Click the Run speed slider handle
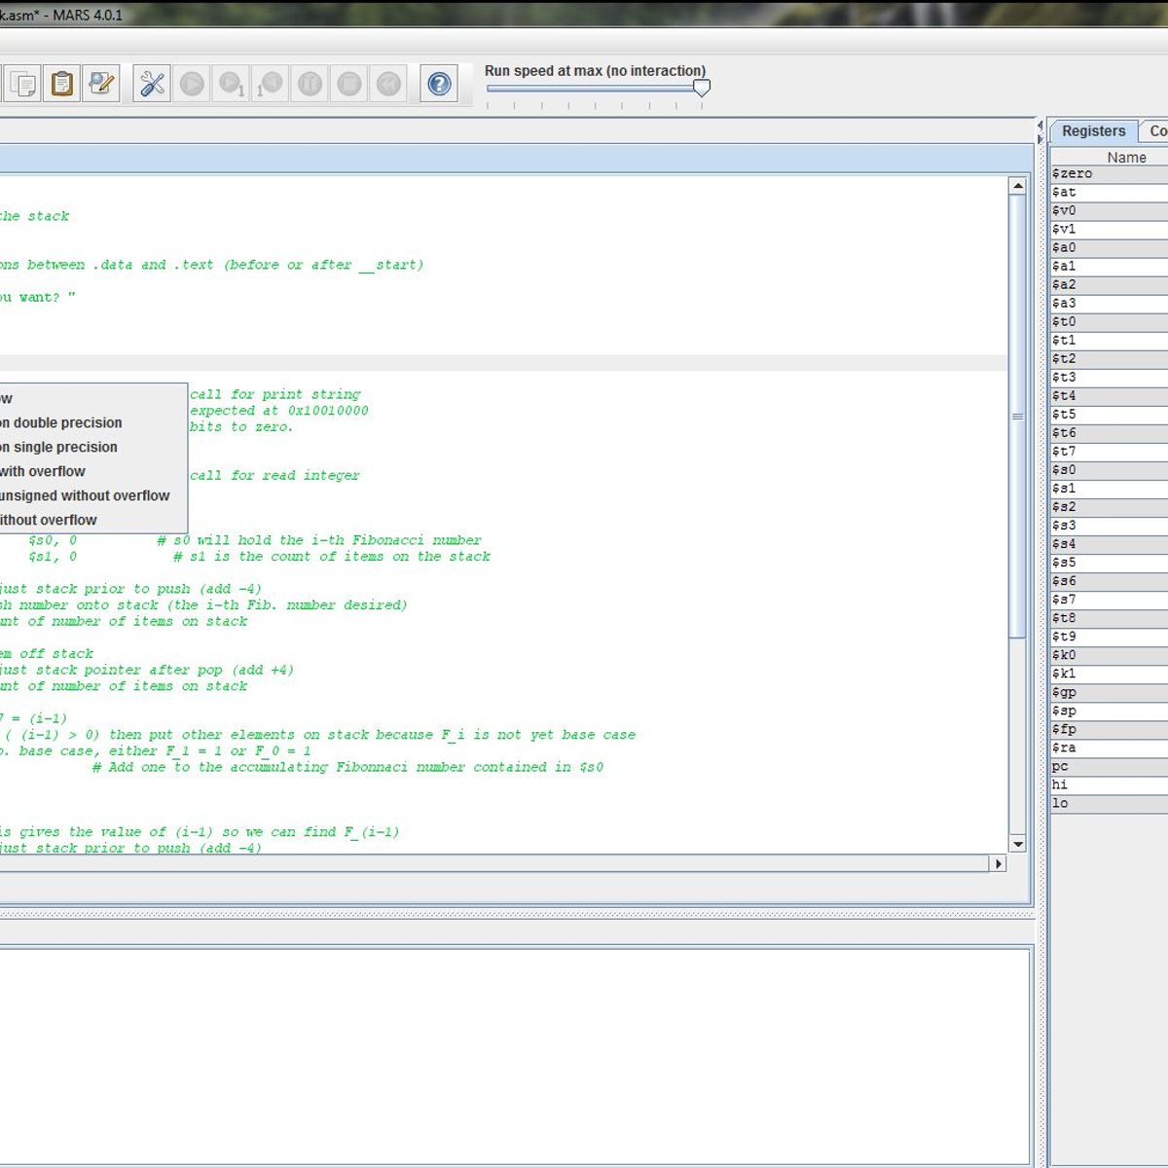The width and height of the screenshot is (1168, 1168). [x=701, y=88]
